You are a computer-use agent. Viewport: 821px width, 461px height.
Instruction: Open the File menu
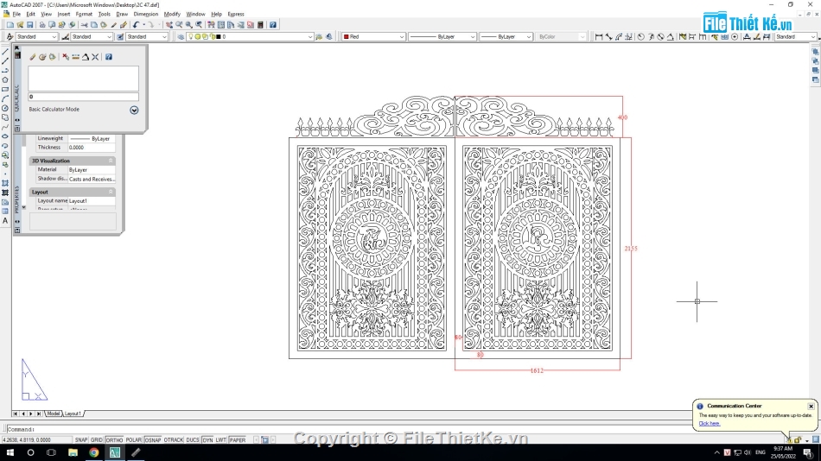[x=16, y=14]
